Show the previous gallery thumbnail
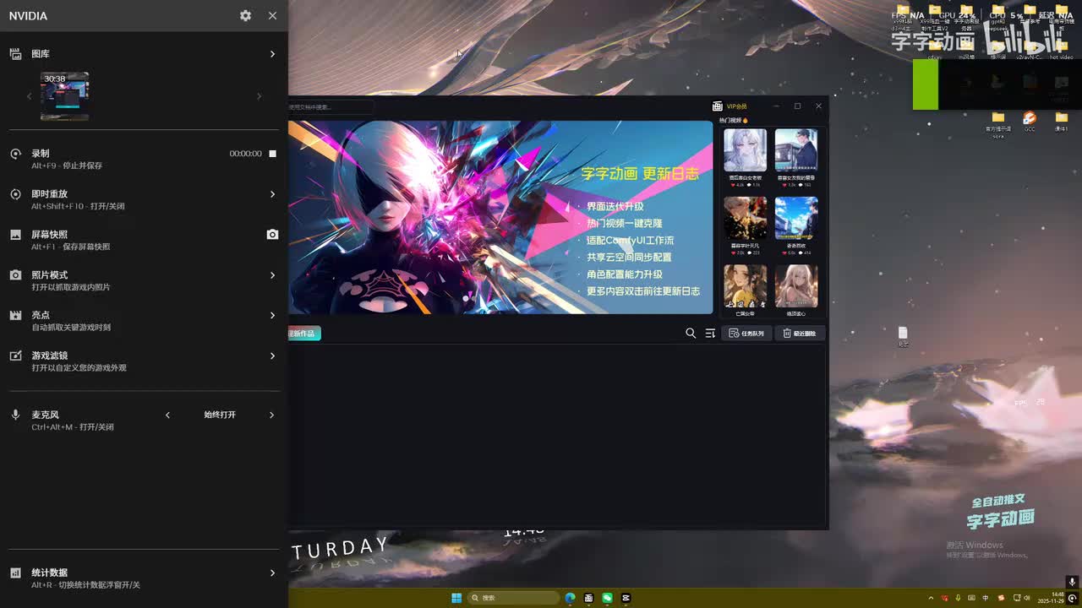Image resolution: width=1082 pixels, height=608 pixels. tap(30, 96)
